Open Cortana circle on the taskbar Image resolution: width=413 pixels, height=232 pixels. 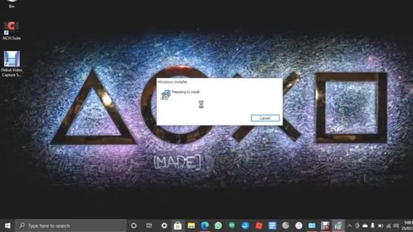click(x=134, y=226)
